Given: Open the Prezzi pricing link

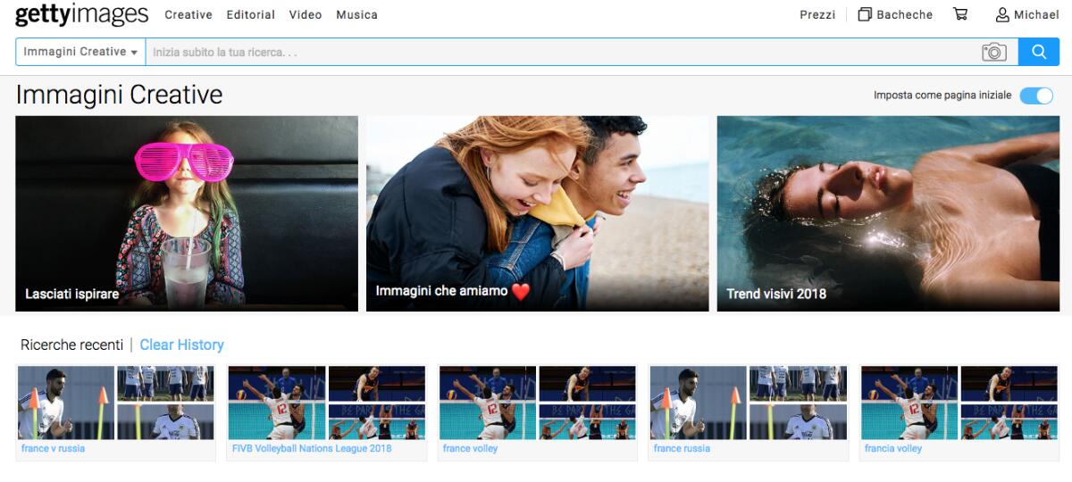Looking at the screenshot, I should 817,14.
